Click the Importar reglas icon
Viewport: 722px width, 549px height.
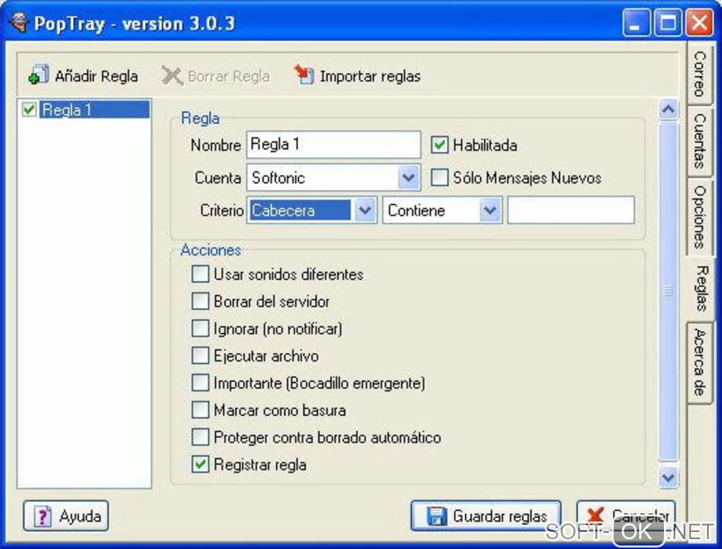304,75
